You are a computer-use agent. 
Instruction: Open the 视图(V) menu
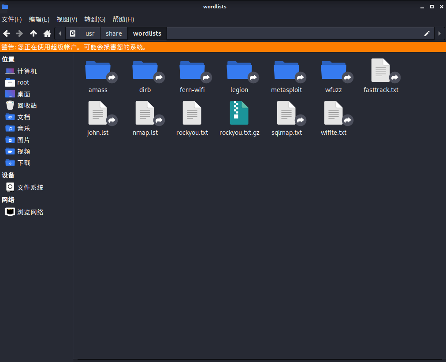67,19
